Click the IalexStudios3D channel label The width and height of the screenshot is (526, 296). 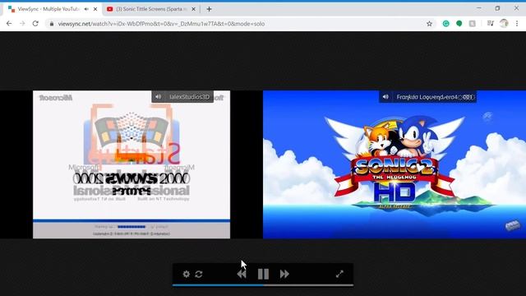pyautogui.click(x=189, y=97)
